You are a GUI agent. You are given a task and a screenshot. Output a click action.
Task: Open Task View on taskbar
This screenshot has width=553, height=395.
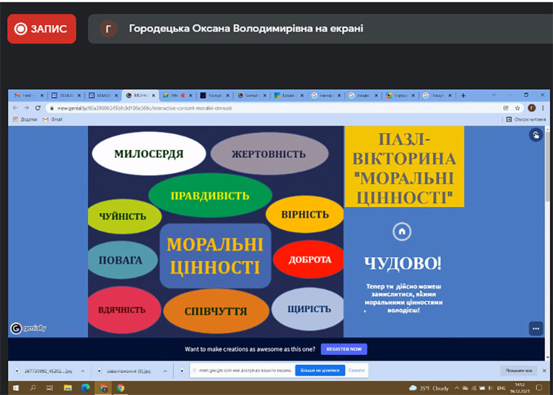coord(50,388)
